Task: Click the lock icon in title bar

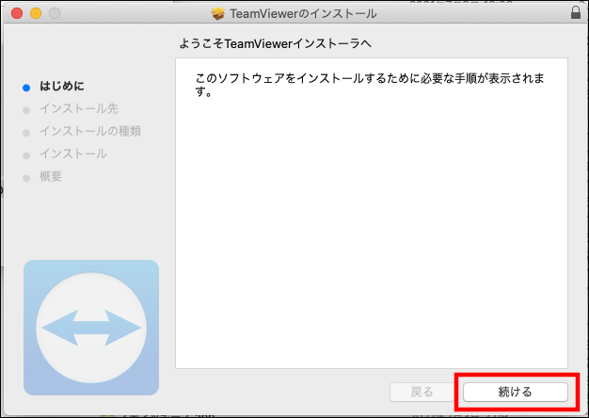Action: point(576,12)
